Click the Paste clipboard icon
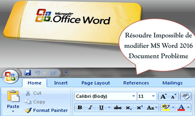The height and width of the screenshot is (116, 195). [x=13, y=96]
